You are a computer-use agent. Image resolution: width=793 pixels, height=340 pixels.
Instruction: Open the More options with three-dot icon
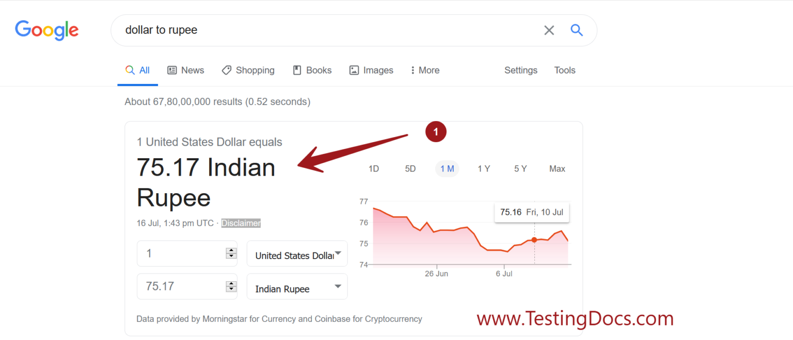(424, 70)
